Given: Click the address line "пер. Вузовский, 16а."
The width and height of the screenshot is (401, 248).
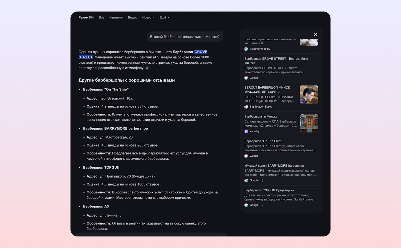Looking at the screenshot, I should pyautogui.click(x=116, y=98).
